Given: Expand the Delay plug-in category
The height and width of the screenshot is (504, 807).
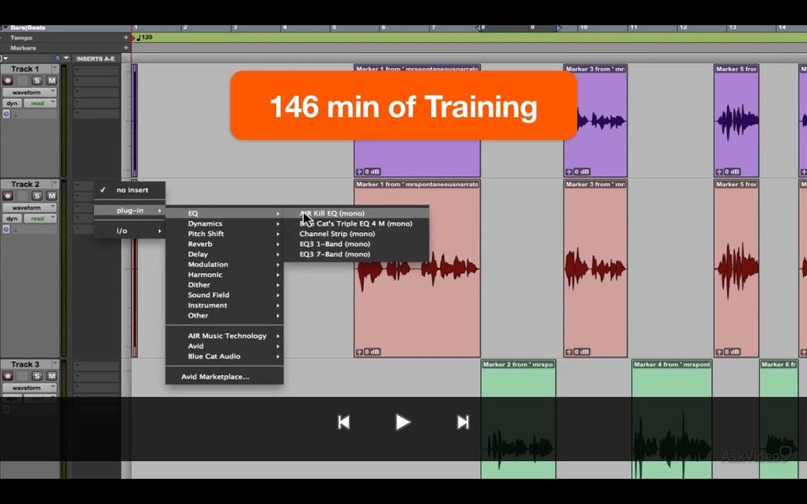Looking at the screenshot, I should click(x=225, y=254).
